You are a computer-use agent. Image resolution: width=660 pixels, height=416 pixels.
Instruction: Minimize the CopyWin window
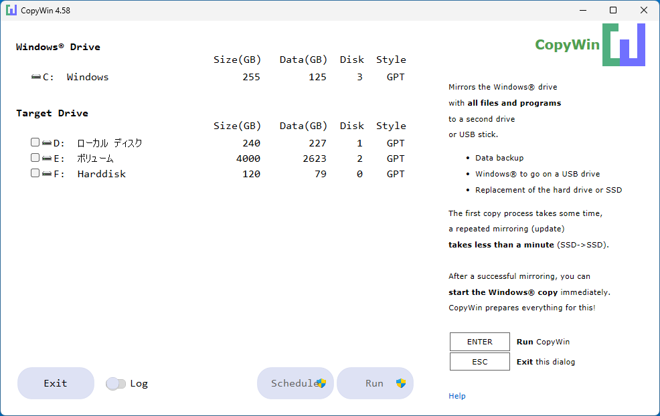pos(583,10)
